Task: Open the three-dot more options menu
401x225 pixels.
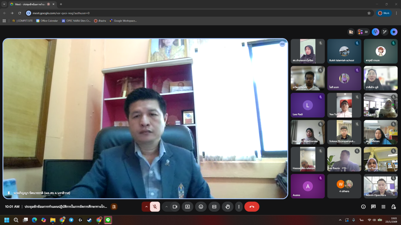Action: tap(239, 207)
